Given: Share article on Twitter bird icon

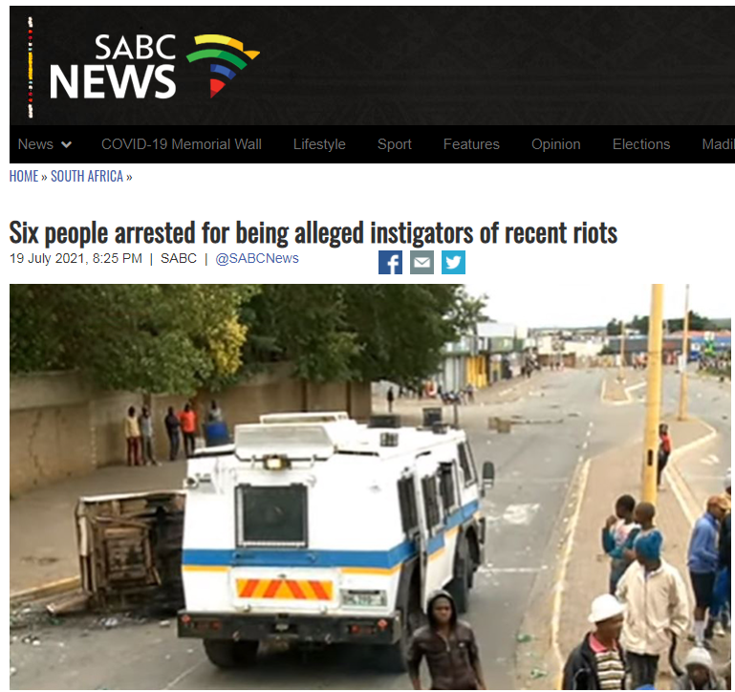Looking at the screenshot, I should tap(453, 262).
